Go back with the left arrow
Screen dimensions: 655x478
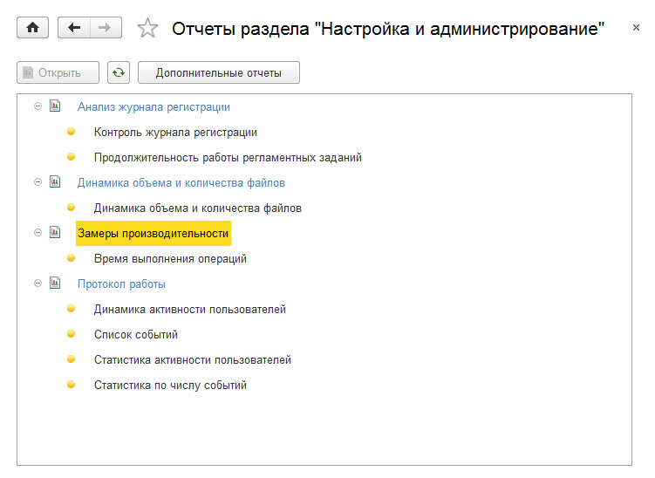point(74,28)
